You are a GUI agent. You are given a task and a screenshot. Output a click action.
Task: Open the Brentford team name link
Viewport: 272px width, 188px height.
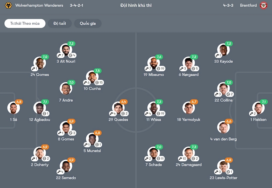(248, 5)
